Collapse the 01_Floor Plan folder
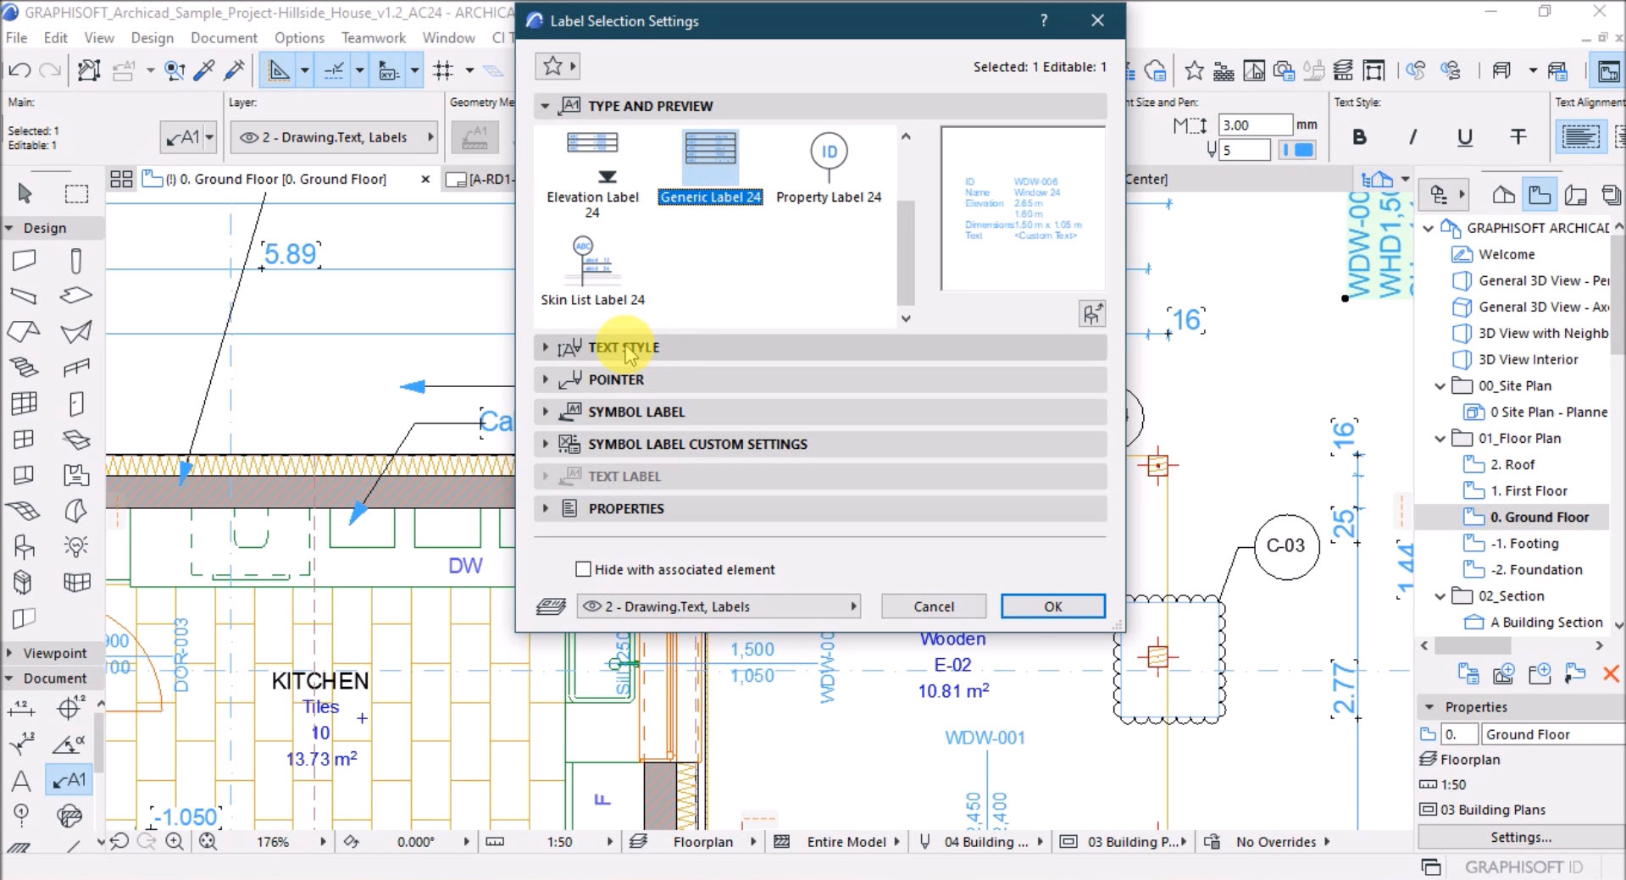This screenshot has height=880, width=1626. [x=1440, y=439]
